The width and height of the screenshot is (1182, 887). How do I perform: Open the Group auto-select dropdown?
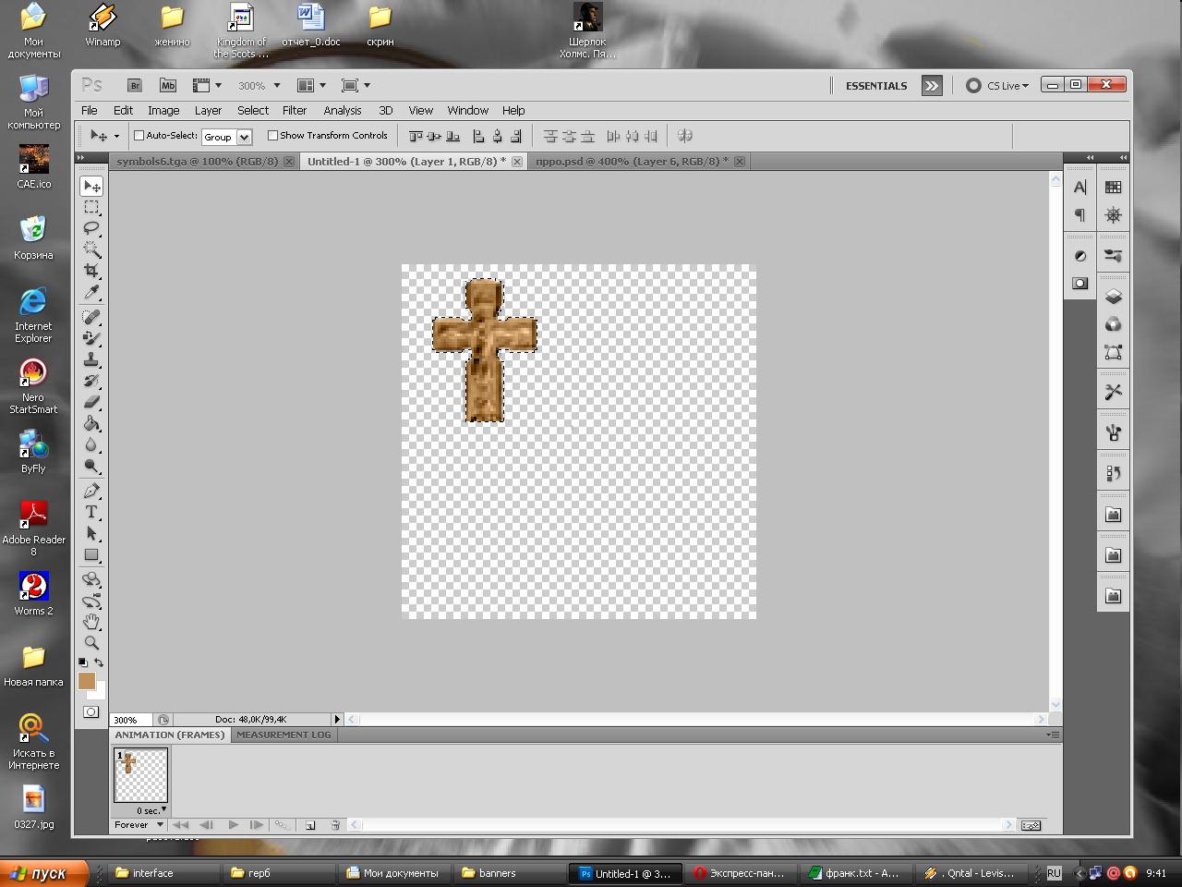(x=244, y=137)
